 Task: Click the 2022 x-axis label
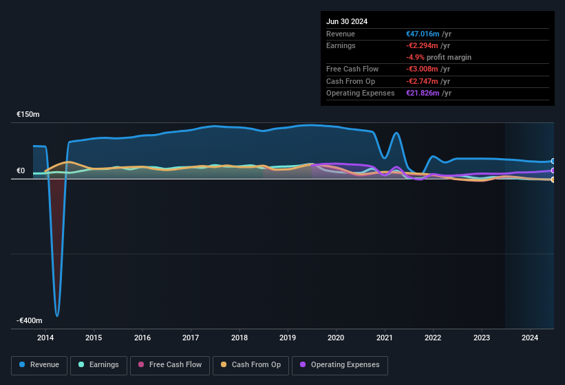pyautogui.click(x=433, y=338)
